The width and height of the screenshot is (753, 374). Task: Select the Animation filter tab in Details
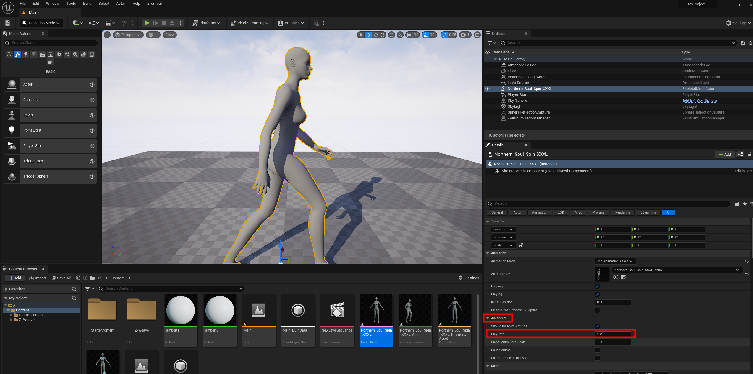pyautogui.click(x=540, y=213)
